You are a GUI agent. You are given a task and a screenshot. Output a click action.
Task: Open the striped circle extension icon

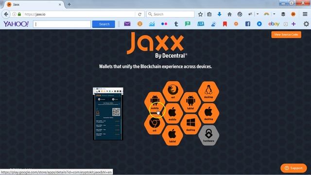[240, 14]
